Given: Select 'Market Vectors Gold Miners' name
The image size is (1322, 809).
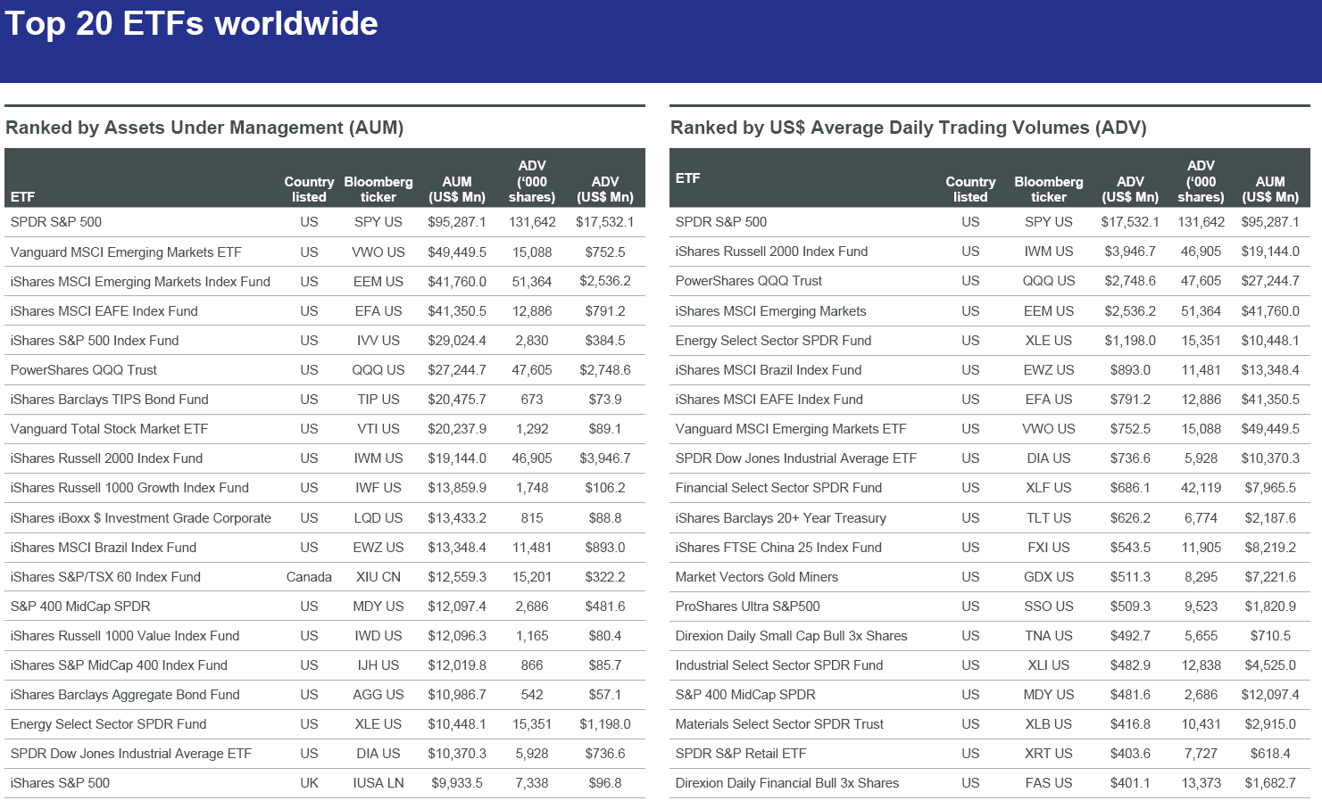Looking at the screenshot, I should click(757, 577).
